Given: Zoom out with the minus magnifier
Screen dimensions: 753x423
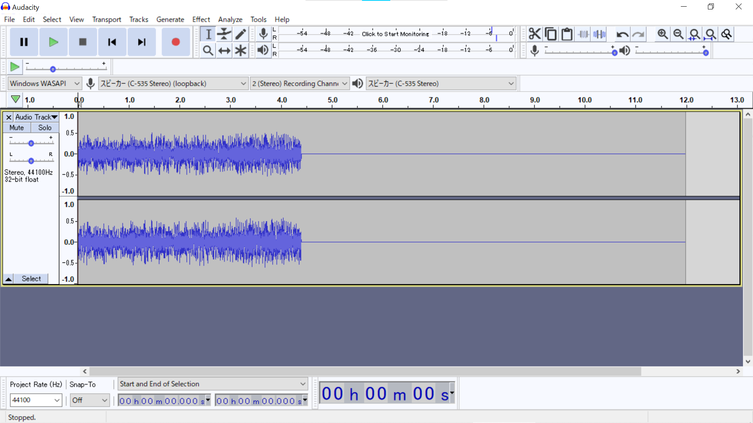Looking at the screenshot, I should tap(678, 34).
